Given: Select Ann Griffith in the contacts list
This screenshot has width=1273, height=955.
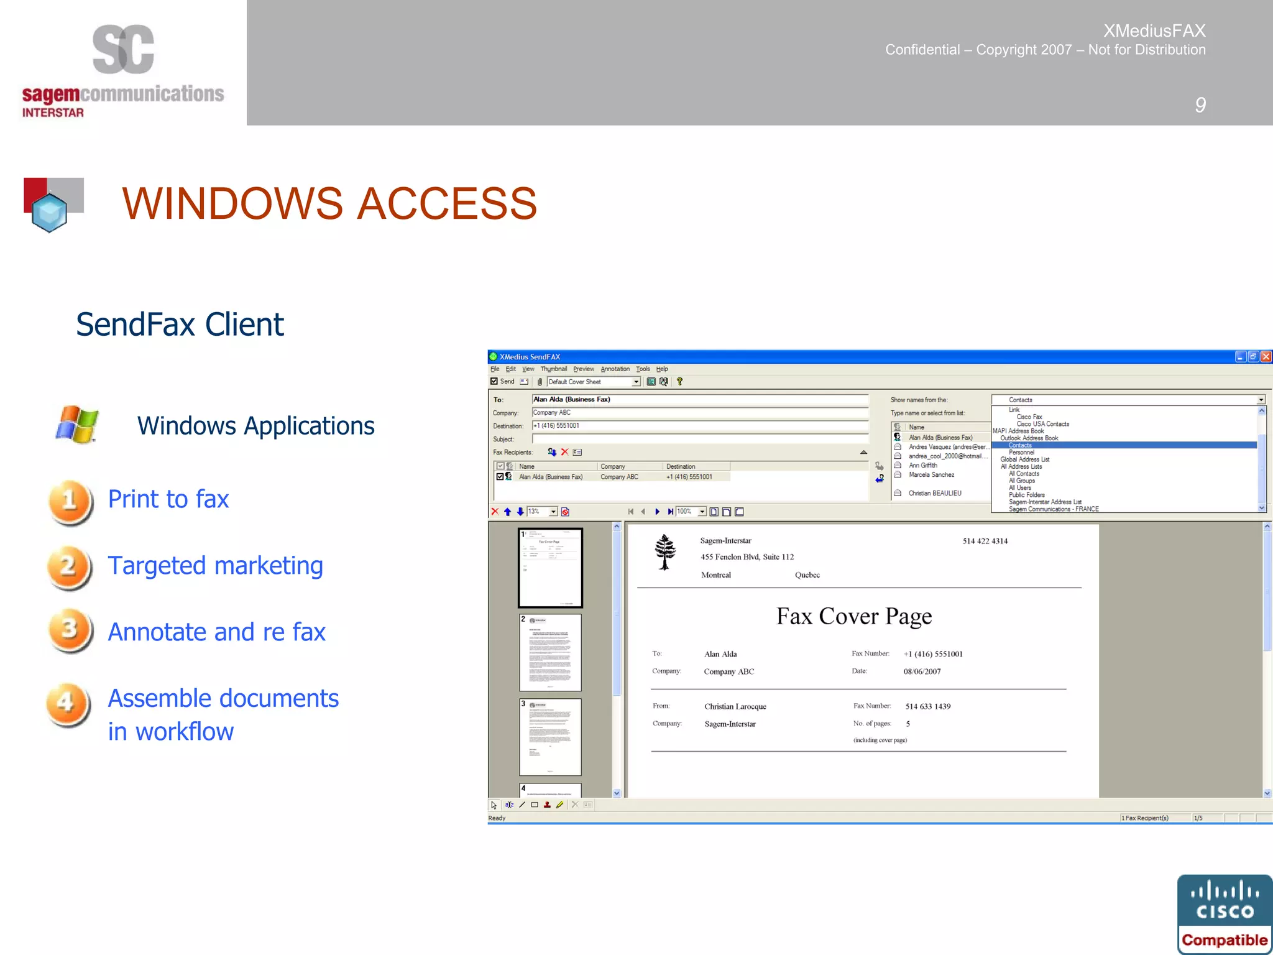Looking at the screenshot, I should tap(923, 465).
